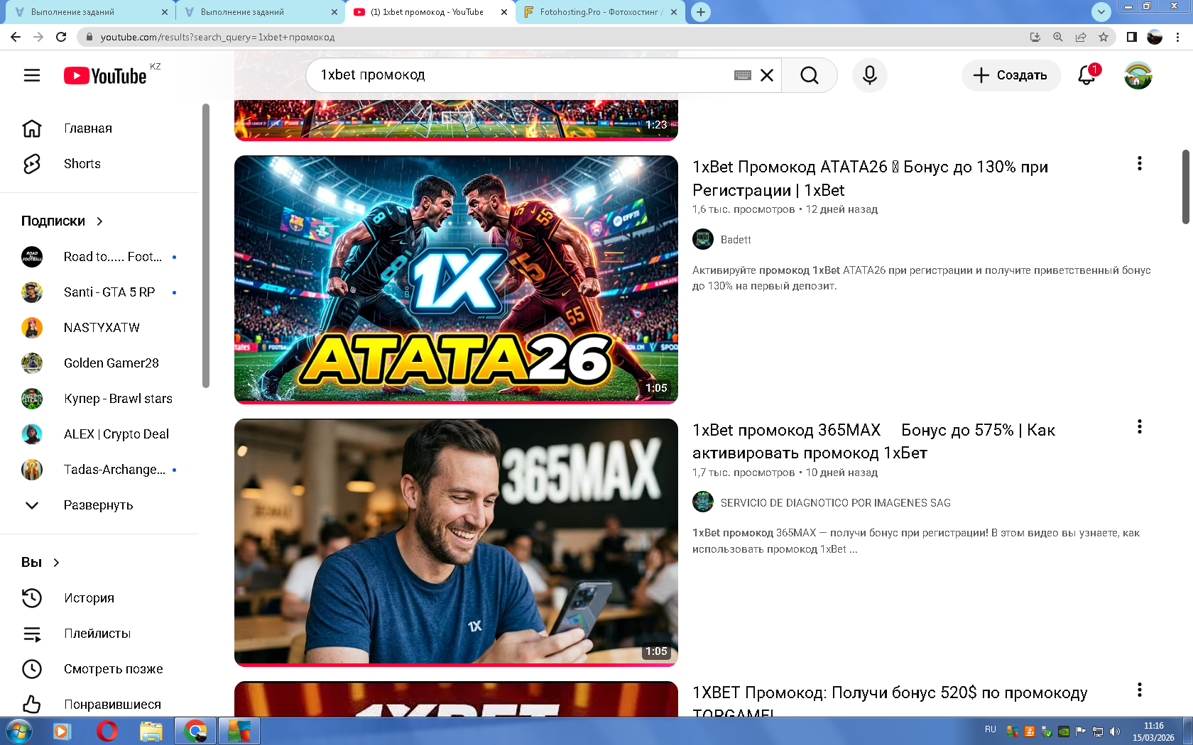Close the 1xbet промокод YouTube tab
Screen dimensions: 1193x745
pos(504,12)
